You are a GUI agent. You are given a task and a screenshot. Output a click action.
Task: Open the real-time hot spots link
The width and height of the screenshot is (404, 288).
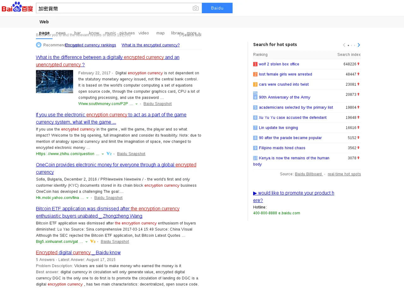pos(344,174)
